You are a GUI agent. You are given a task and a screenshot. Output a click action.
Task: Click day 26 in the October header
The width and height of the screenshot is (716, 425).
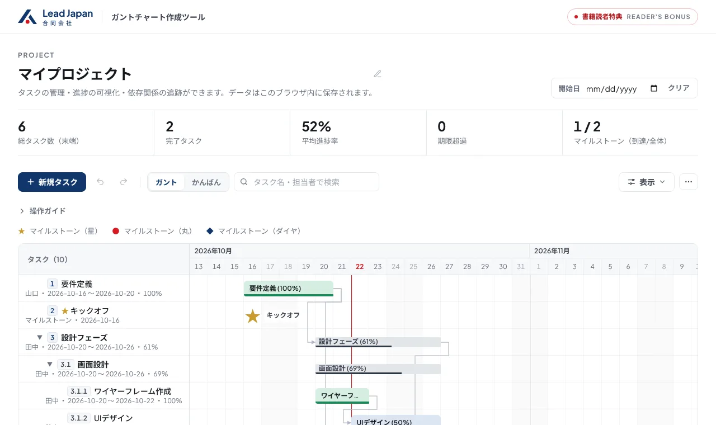[431, 267]
